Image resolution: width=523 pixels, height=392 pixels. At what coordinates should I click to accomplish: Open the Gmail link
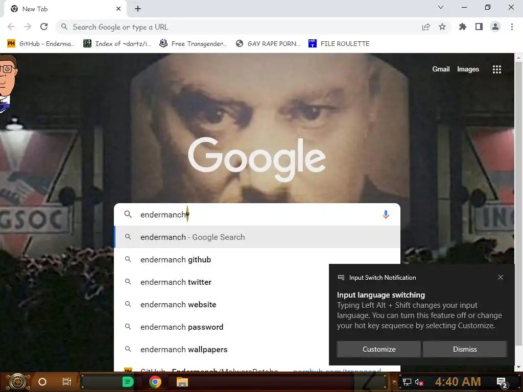[441, 69]
